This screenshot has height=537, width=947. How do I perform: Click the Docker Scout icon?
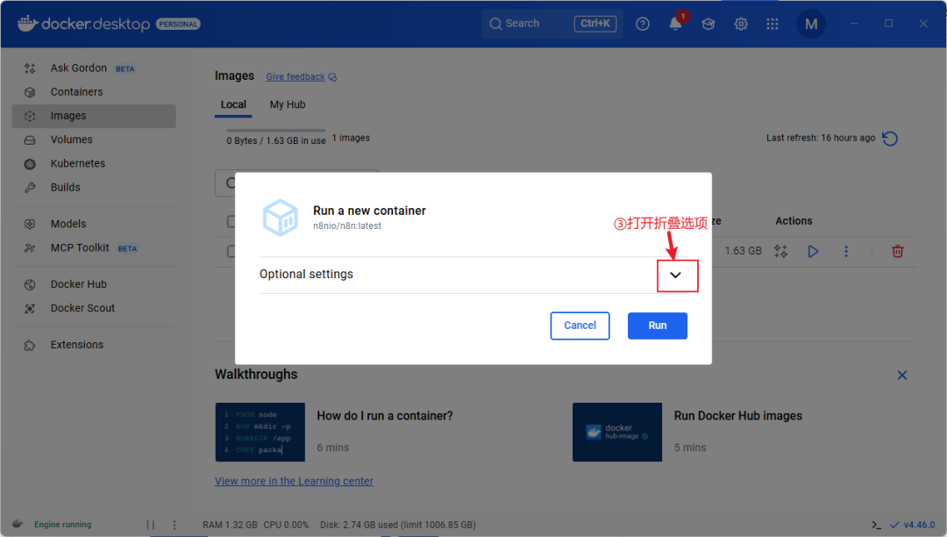click(30, 309)
